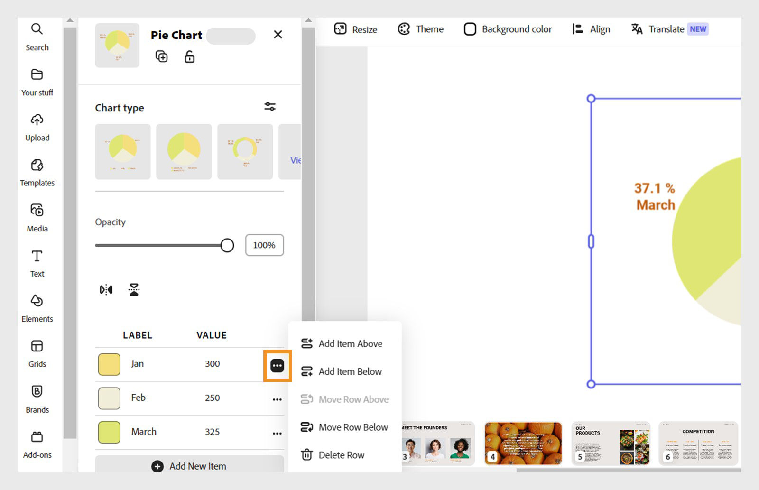Open more options for March row
Image resolution: width=759 pixels, height=490 pixels.
click(277, 433)
